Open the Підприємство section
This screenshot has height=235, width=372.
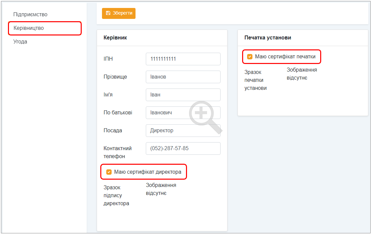click(x=30, y=15)
